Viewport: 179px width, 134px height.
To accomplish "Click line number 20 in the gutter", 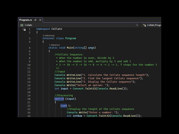I will click(29, 99).
